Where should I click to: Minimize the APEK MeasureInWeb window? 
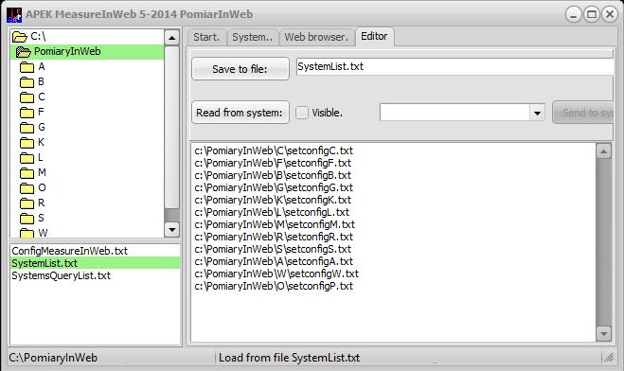[x=574, y=15]
